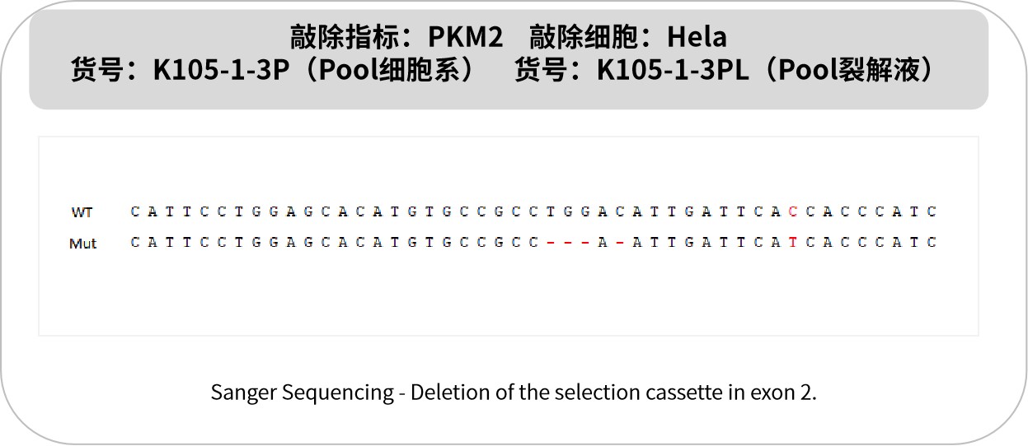Click the first letter of the WT sequence
1028x446 pixels.
coord(135,211)
